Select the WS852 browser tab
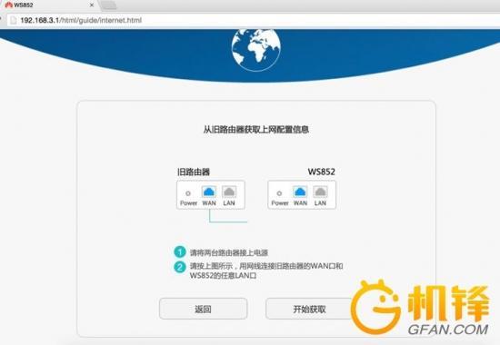 click(x=49, y=5)
